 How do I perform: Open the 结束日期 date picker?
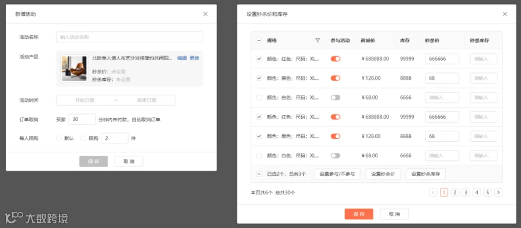[146, 100]
